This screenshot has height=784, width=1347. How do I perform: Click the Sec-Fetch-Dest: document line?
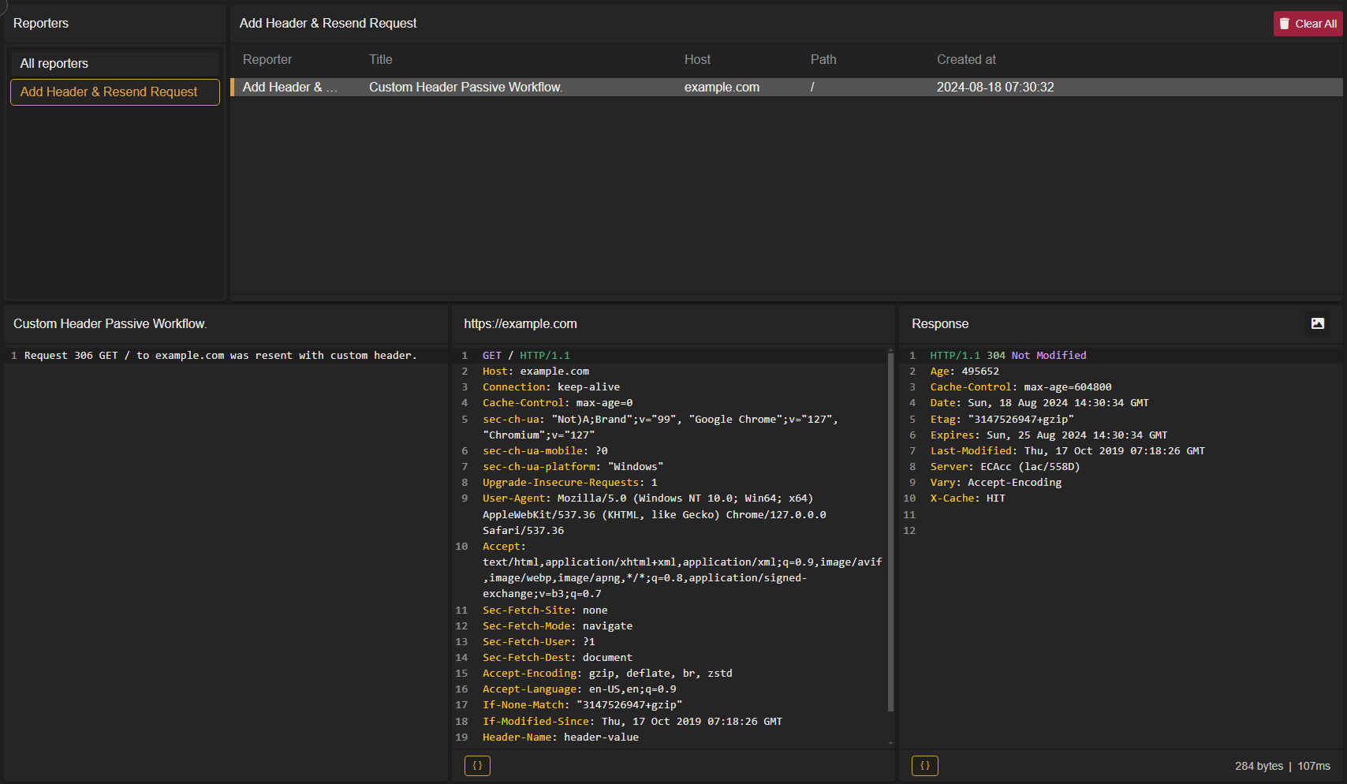(558, 658)
